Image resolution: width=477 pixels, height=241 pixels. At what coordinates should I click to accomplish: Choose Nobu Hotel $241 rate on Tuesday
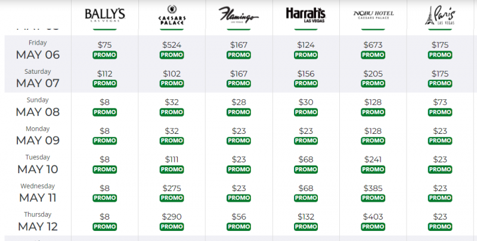(x=374, y=159)
